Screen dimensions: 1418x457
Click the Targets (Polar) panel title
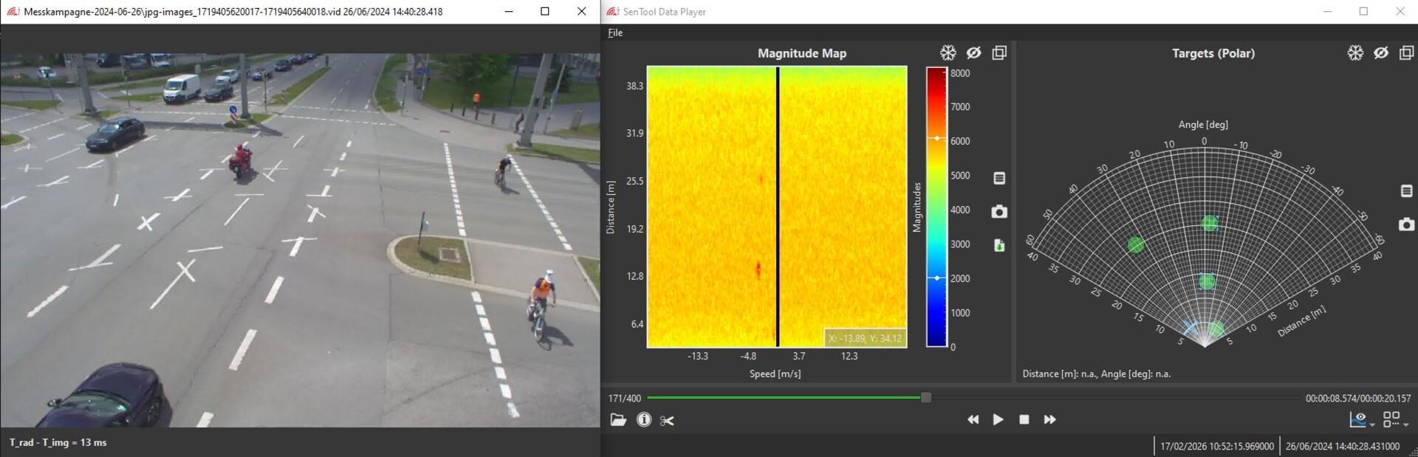[x=1213, y=53]
